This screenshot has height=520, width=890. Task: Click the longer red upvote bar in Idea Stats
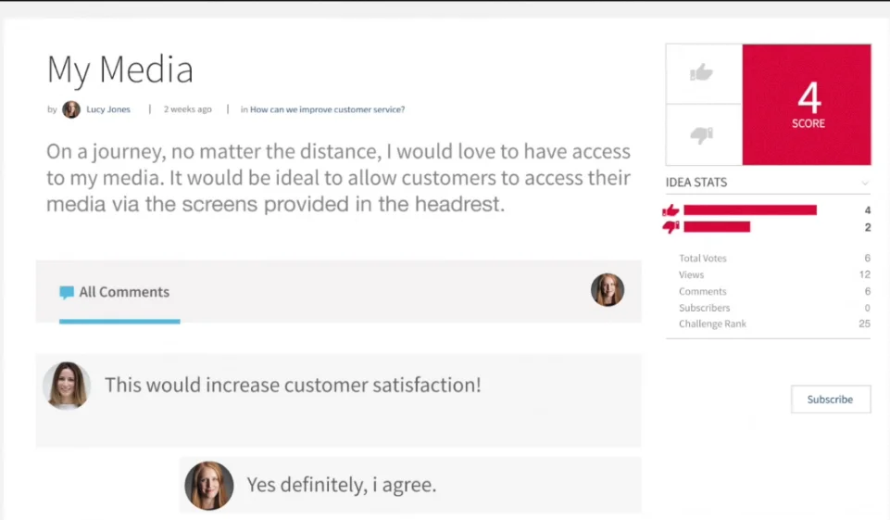point(750,210)
